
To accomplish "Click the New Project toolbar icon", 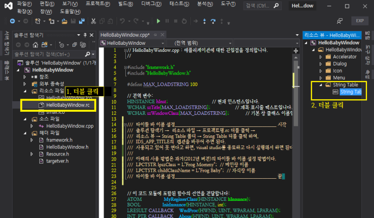I will tap(37, 21).
